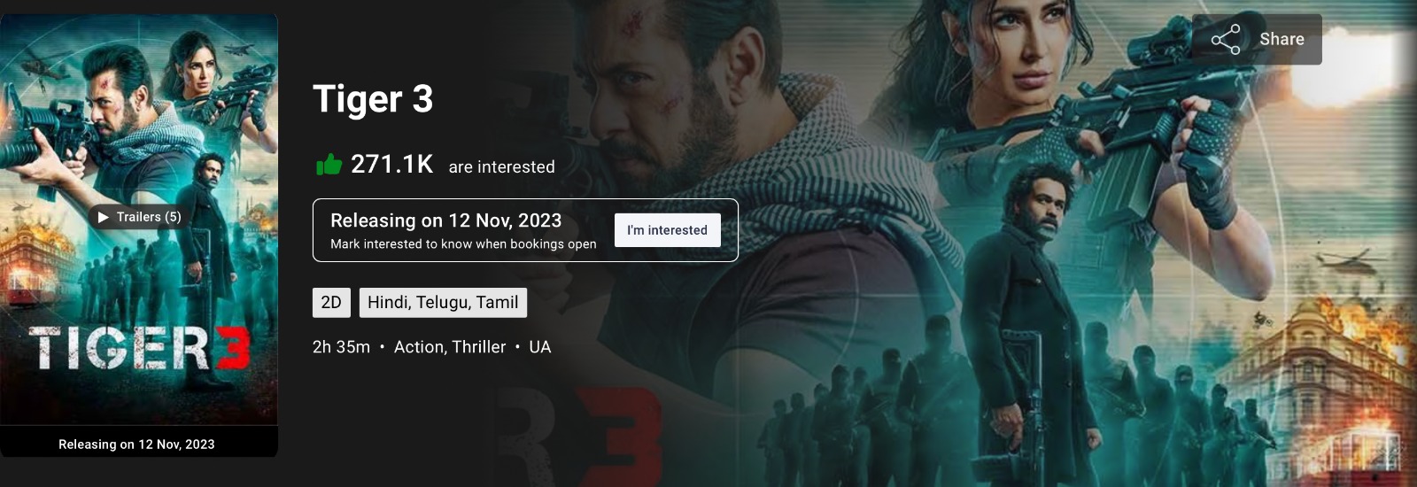Click the Share label text
The height and width of the screenshot is (487, 1417).
tap(1281, 39)
